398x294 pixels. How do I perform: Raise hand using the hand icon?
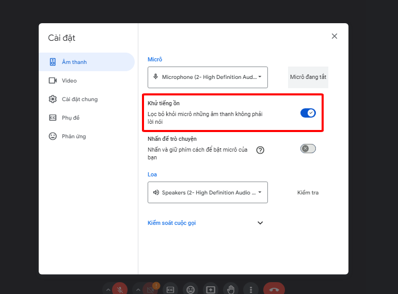231,289
